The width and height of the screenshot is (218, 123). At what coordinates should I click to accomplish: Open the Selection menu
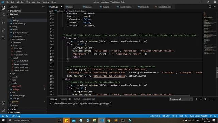[20, 2]
